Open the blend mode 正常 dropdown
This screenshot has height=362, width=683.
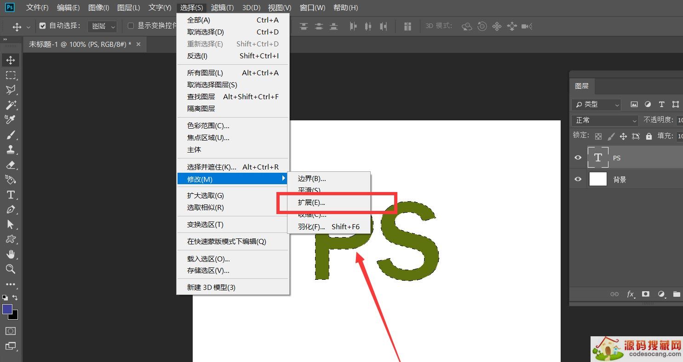click(605, 120)
